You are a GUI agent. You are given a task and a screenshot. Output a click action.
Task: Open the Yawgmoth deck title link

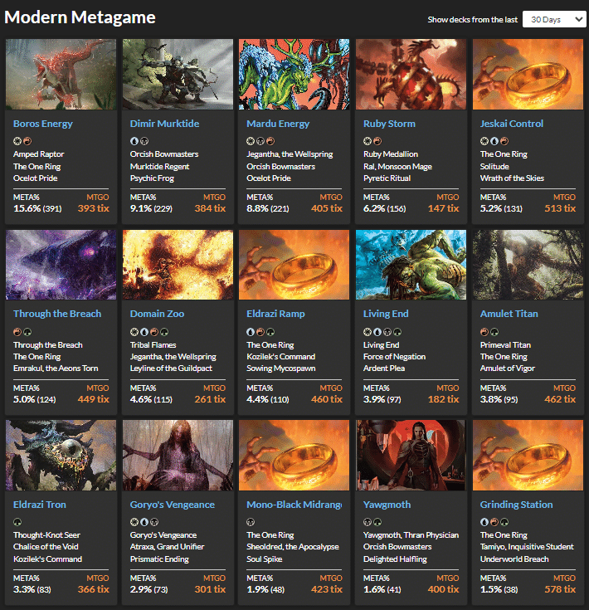[x=387, y=505]
